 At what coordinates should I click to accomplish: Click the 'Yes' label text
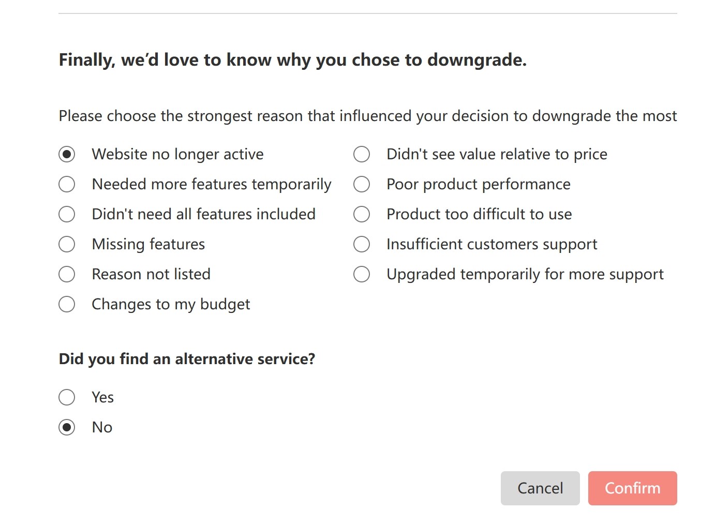coord(103,397)
